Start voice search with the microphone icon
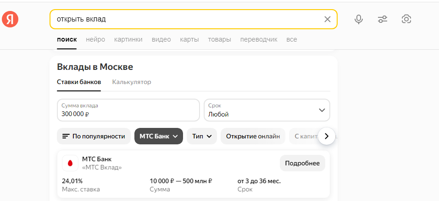Screen dimensions: 439x201 [x=359, y=19]
